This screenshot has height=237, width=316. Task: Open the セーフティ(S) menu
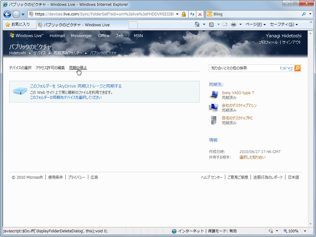point(284,24)
